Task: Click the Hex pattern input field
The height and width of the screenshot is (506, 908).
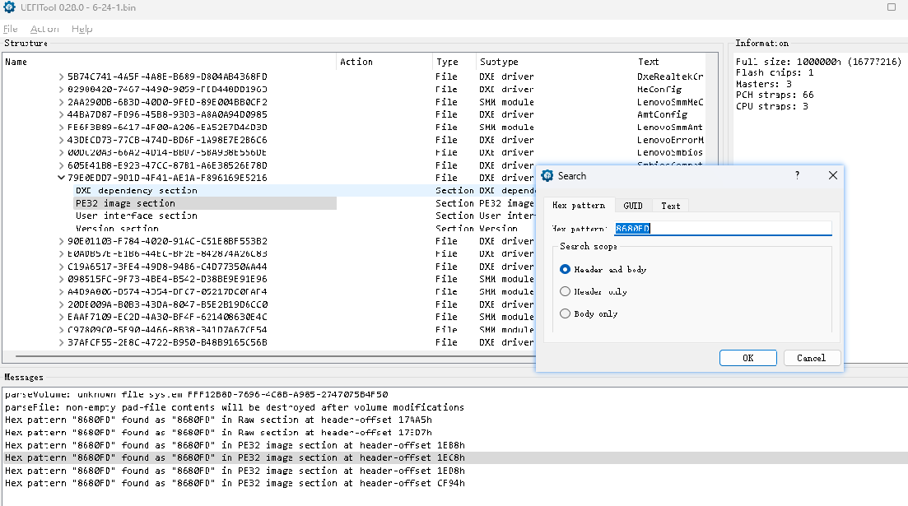Action: [723, 229]
